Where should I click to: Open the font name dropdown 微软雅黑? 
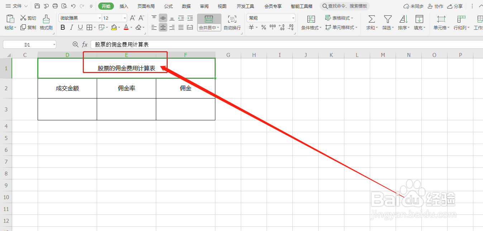point(100,18)
